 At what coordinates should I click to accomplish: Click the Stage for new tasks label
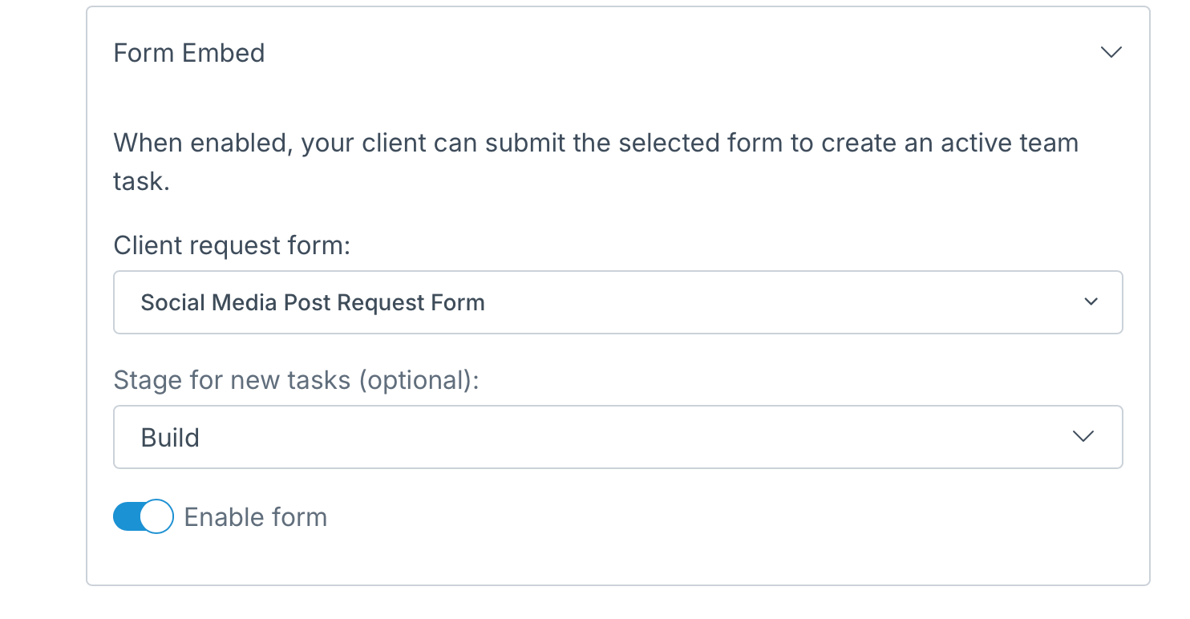point(296,379)
